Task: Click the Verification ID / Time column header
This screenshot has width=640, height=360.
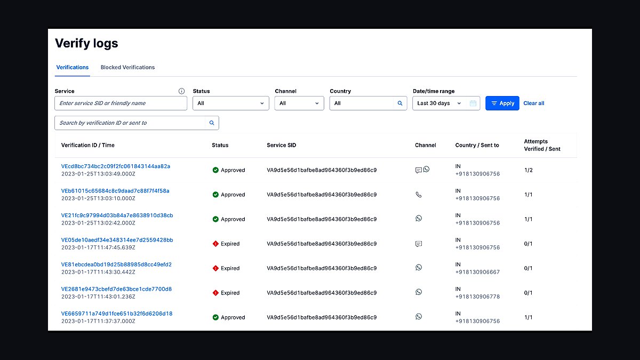Action: 88,145
